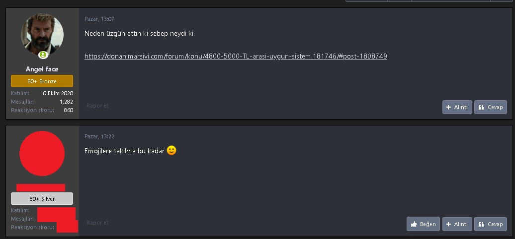Report Angel face's post via Rapor et
This screenshot has height=239, width=515.
point(97,106)
